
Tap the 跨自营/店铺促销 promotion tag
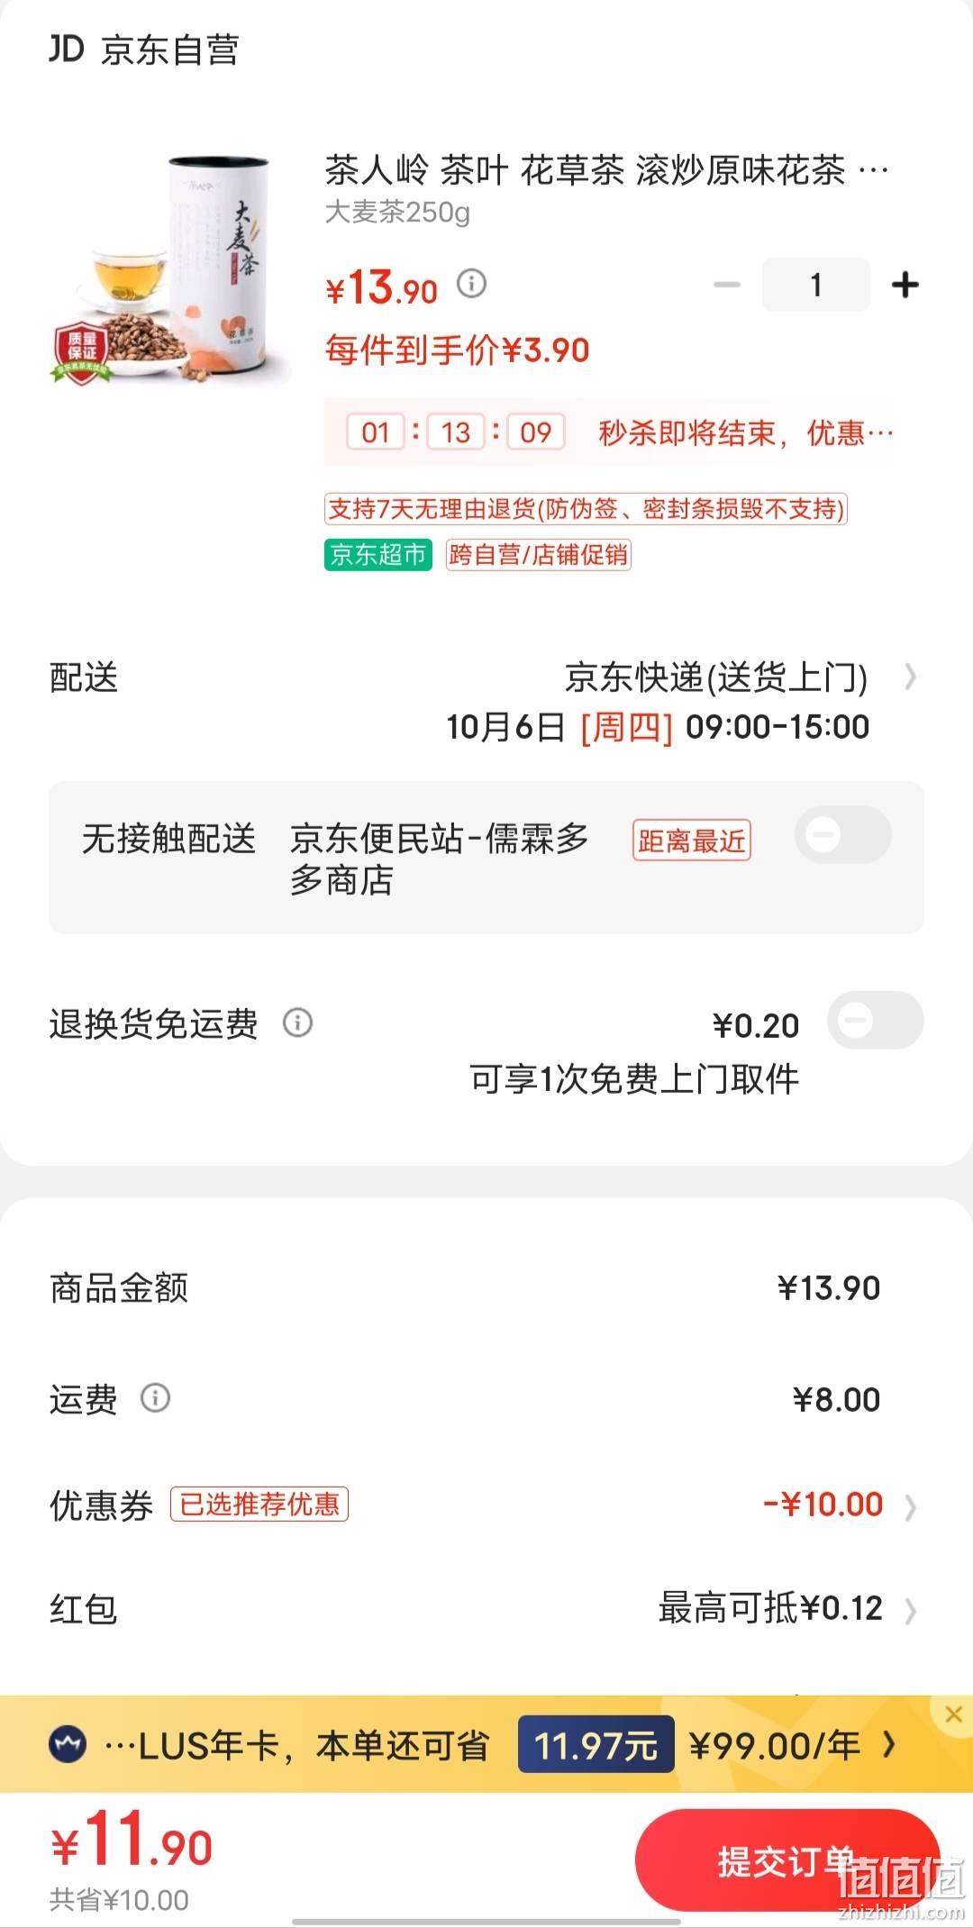538,555
